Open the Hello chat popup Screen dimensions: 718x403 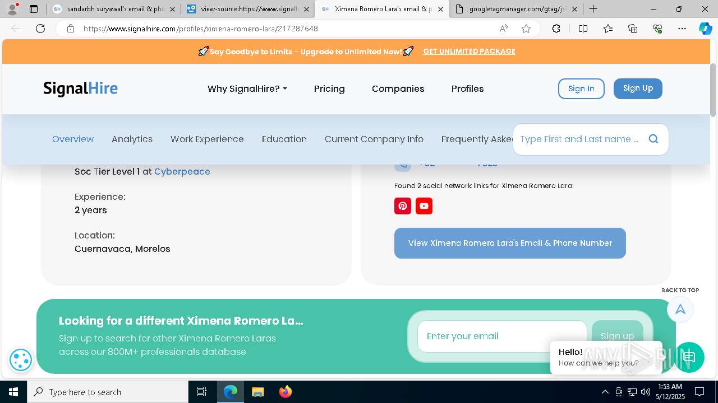click(x=606, y=357)
